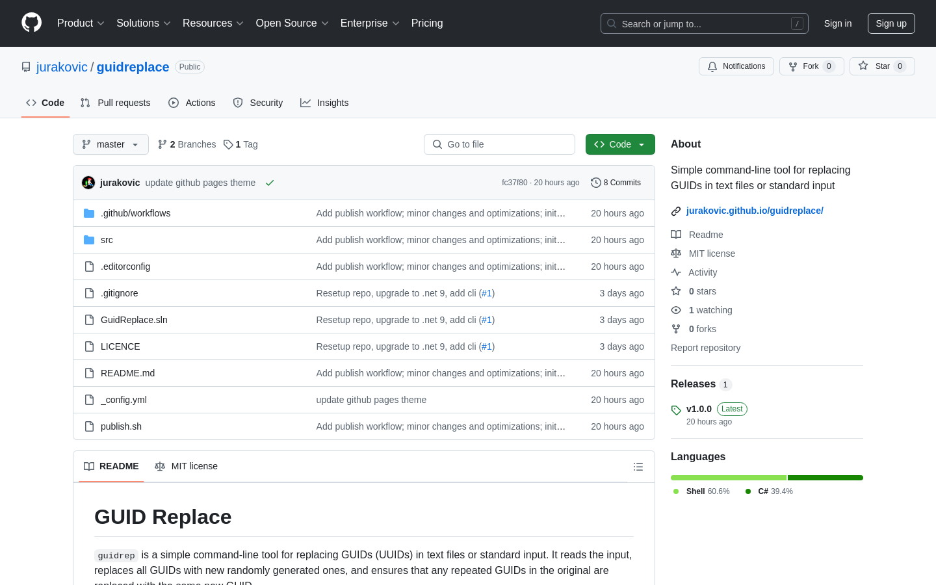This screenshot has width=936, height=585.
Task: Open the jurakovic avatar image
Action: [x=88, y=183]
